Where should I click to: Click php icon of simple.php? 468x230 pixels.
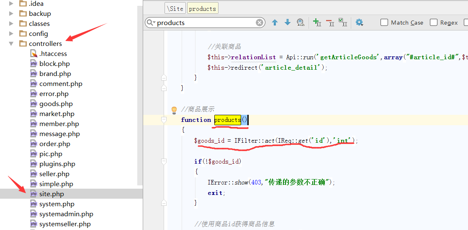[34, 184]
